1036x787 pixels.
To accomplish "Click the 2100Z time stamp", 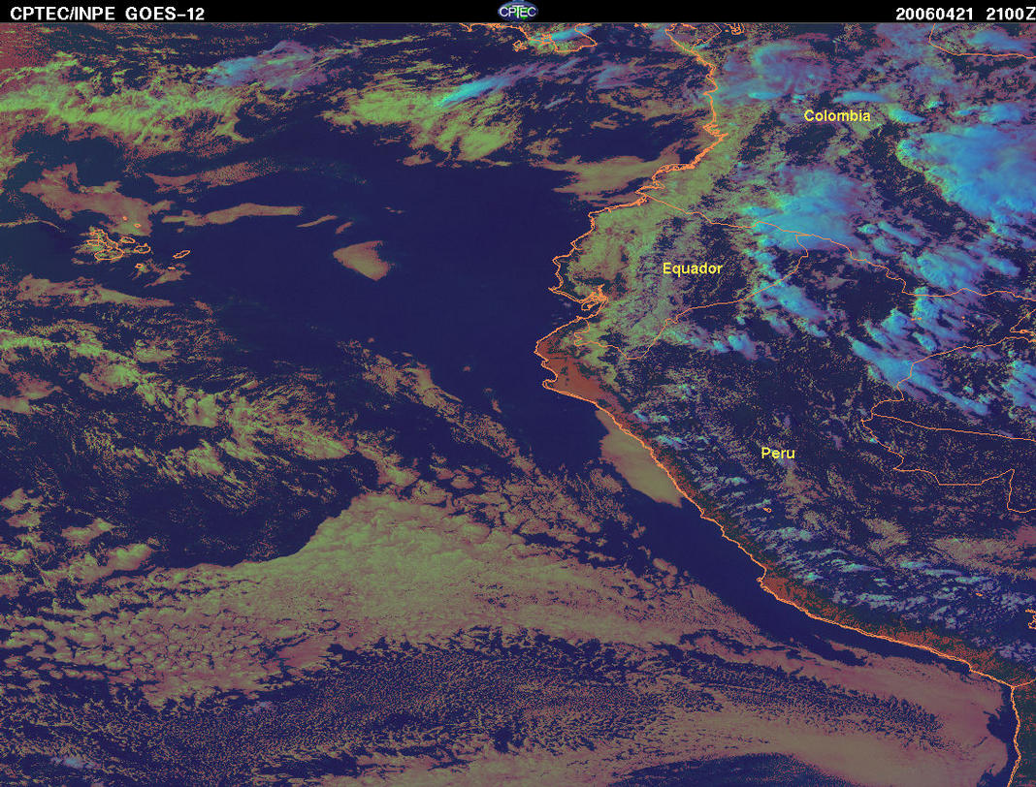I will (x=1010, y=14).
